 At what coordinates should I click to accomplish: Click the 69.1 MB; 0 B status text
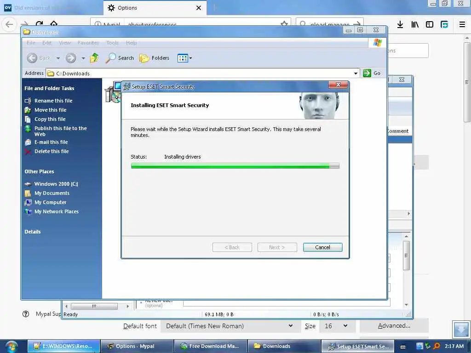219,314
